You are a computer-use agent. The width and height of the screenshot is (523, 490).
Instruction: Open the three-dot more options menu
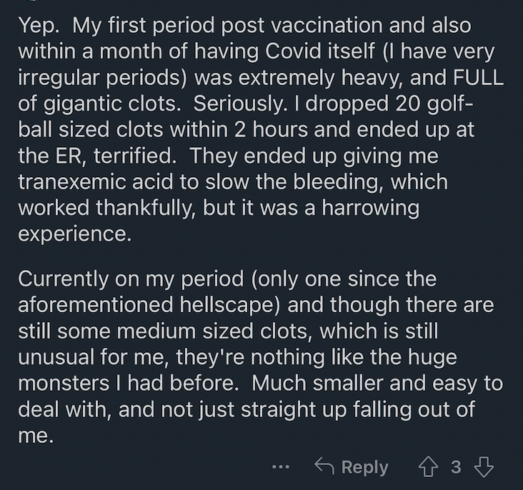point(281,467)
